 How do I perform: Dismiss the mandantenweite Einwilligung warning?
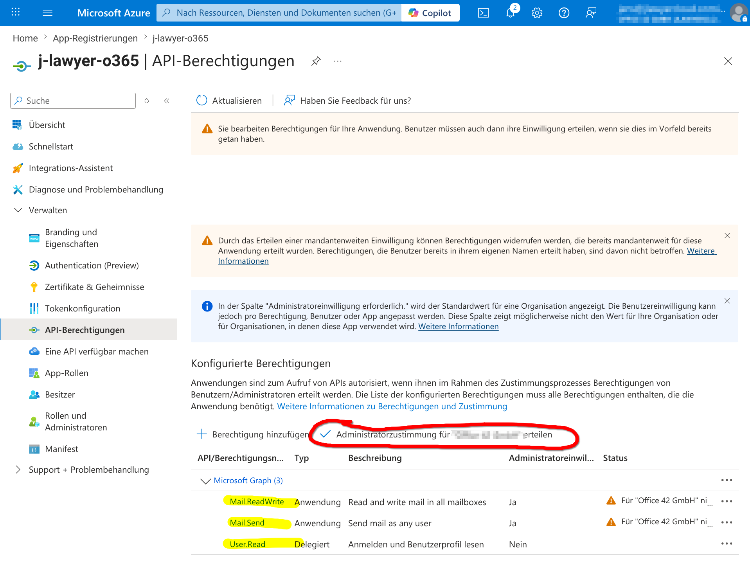pos(727,236)
